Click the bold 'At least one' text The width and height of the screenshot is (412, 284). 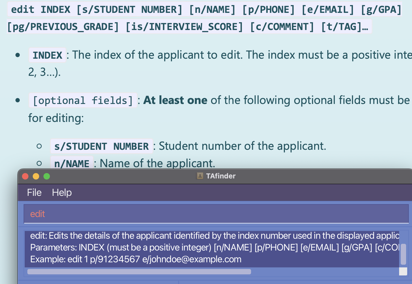click(175, 100)
